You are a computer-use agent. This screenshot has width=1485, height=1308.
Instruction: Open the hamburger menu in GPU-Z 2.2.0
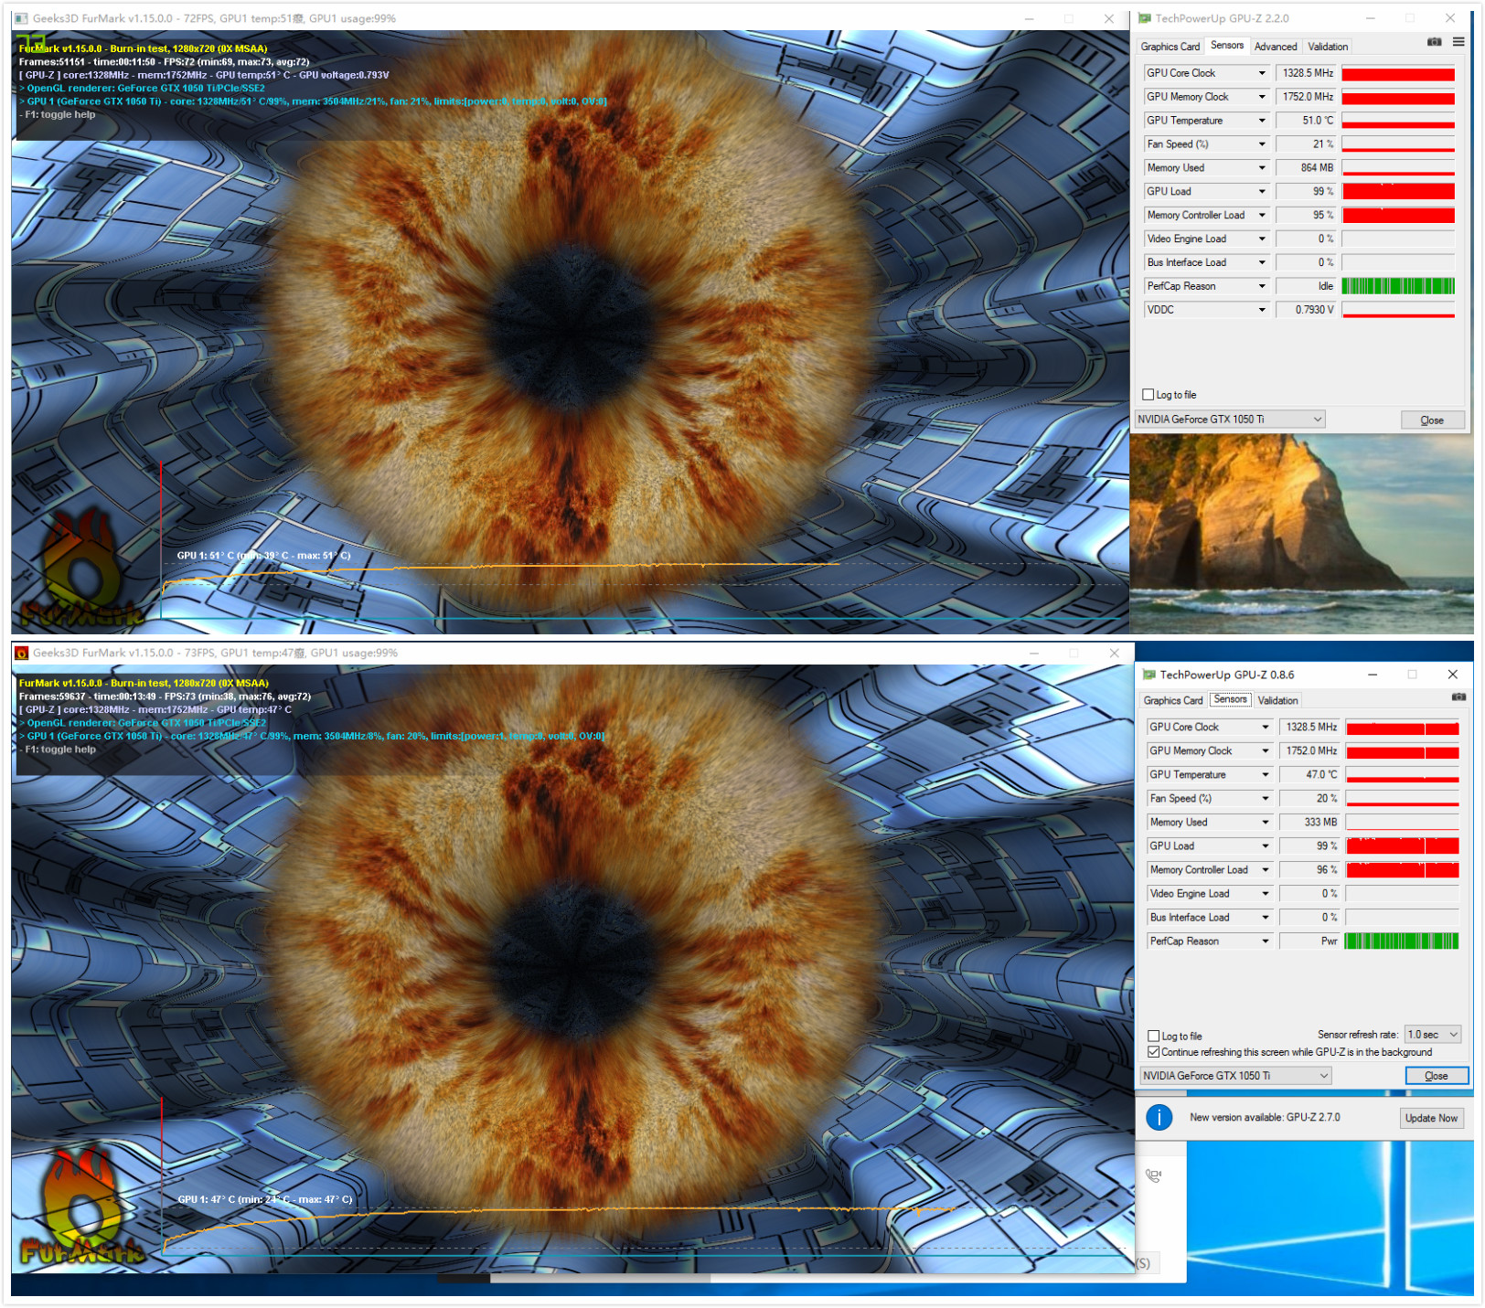click(x=1458, y=42)
